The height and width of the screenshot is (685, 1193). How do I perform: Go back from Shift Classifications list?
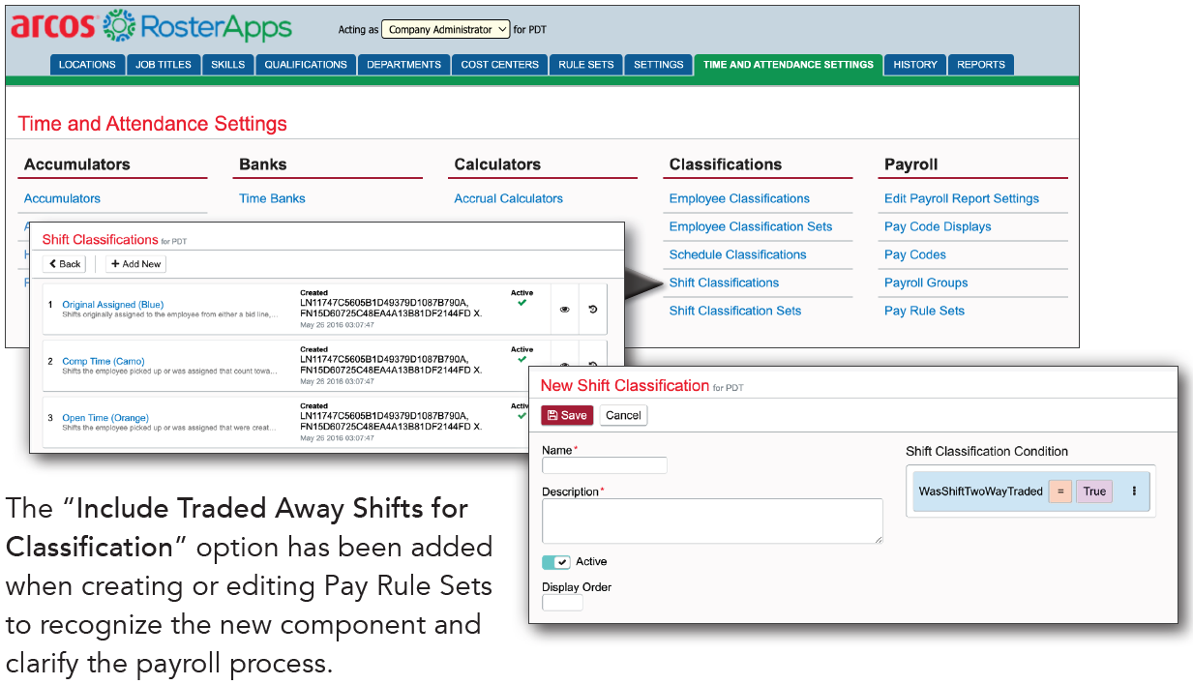click(65, 263)
